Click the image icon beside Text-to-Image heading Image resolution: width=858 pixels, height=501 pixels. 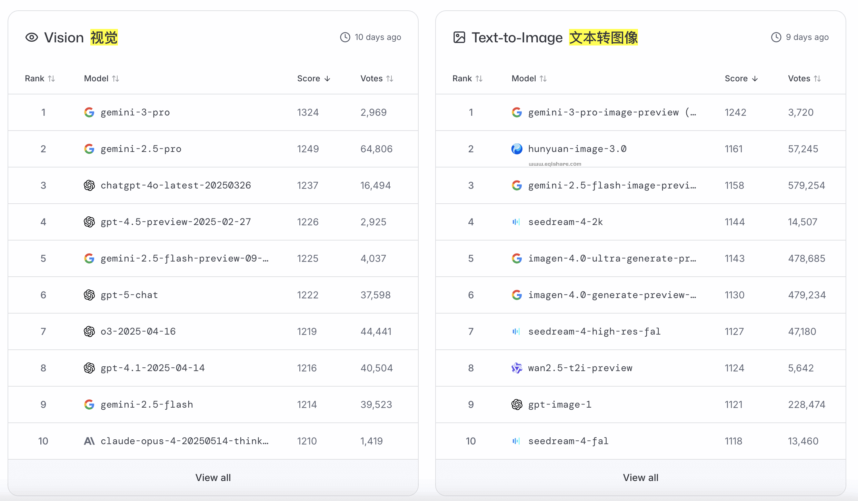(459, 37)
